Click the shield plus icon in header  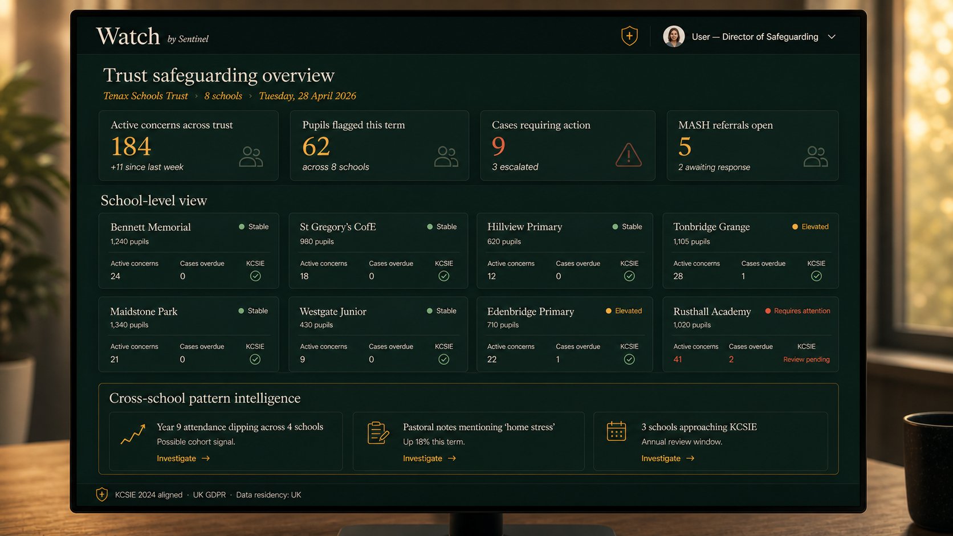coord(629,36)
